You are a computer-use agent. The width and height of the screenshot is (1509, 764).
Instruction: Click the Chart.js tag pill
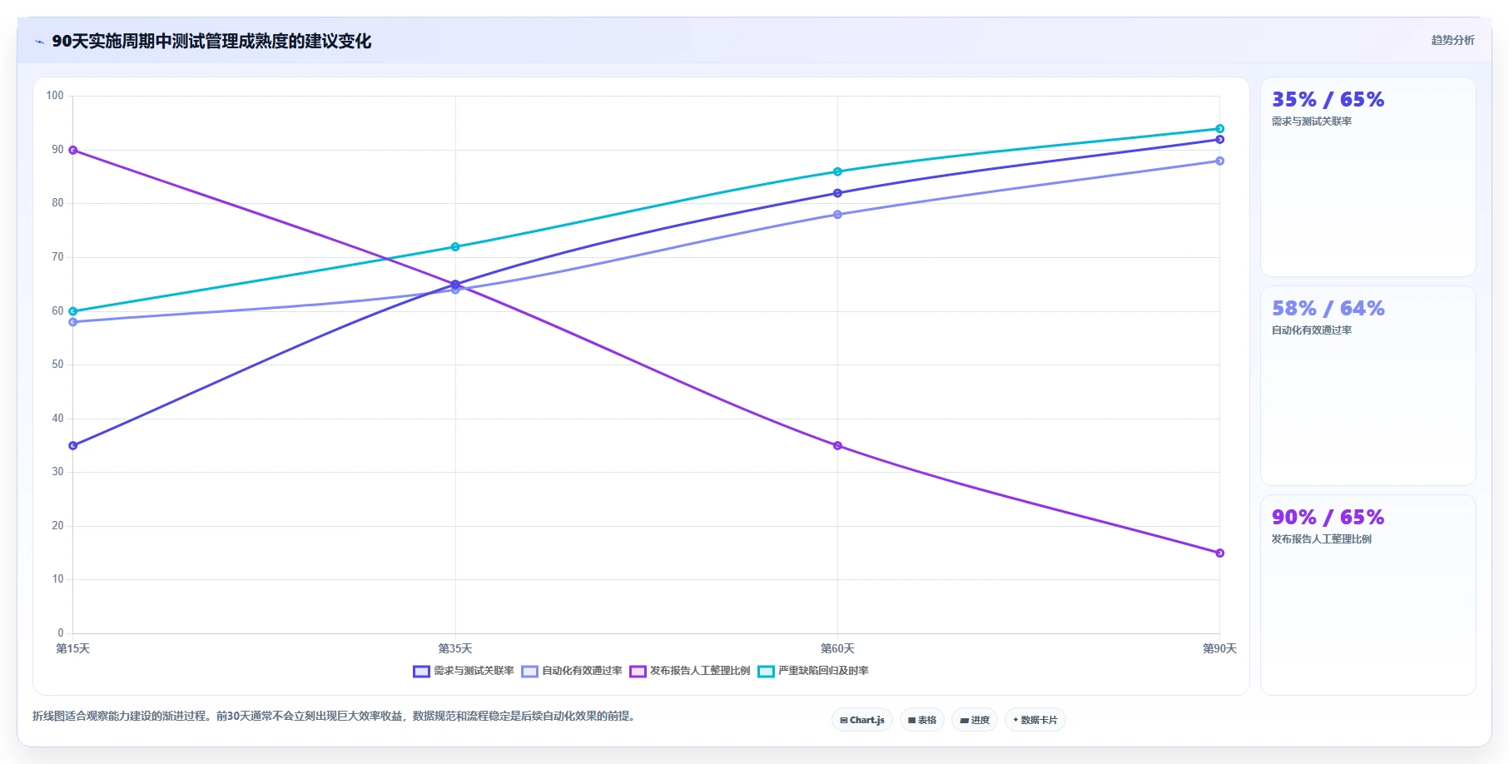862,720
